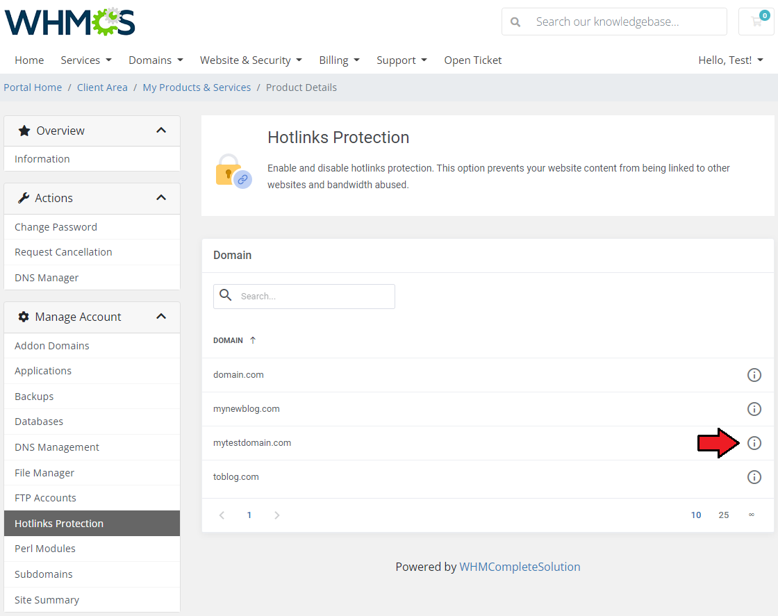Open the Website & Security dropdown
This screenshot has height=616, width=778.
tap(251, 60)
